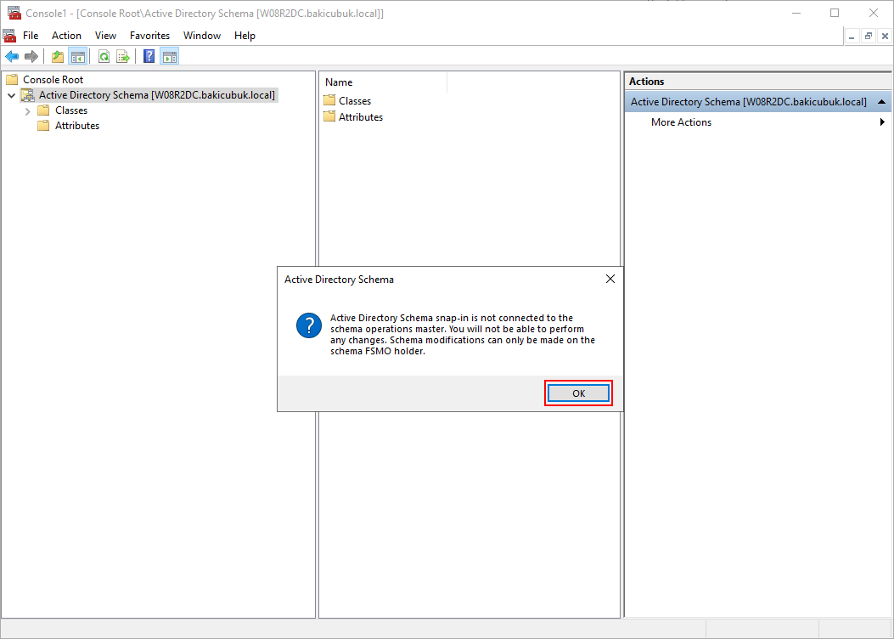The image size is (894, 639).
Task: Click the Up one level folder icon
Action: coord(58,56)
